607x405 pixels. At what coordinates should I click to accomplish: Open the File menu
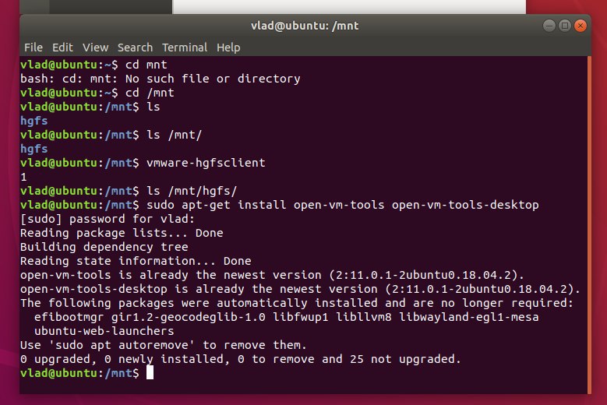pyautogui.click(x=34, y=48)
